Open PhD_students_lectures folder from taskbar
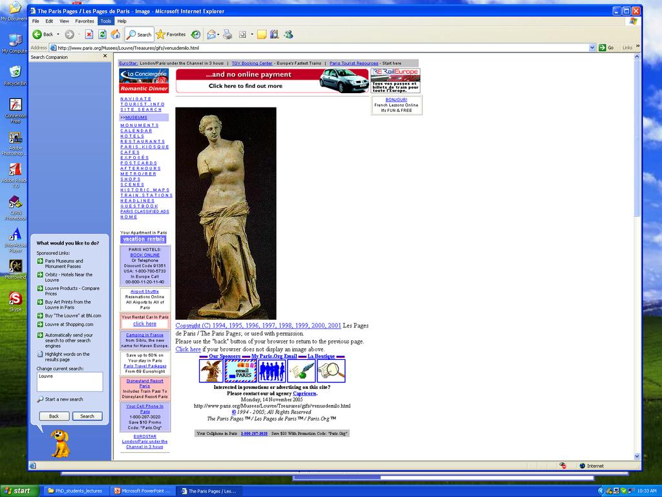The width and height of the screenshot is (662, 497). coord(76,491)
